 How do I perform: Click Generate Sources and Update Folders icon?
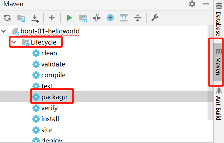pyautogui.click(x=21, y=18)
